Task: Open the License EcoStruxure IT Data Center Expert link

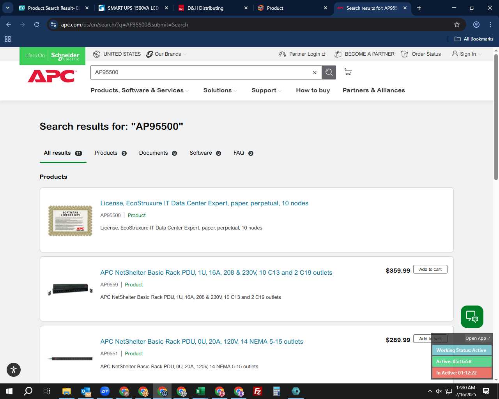Action: point(204,203)
